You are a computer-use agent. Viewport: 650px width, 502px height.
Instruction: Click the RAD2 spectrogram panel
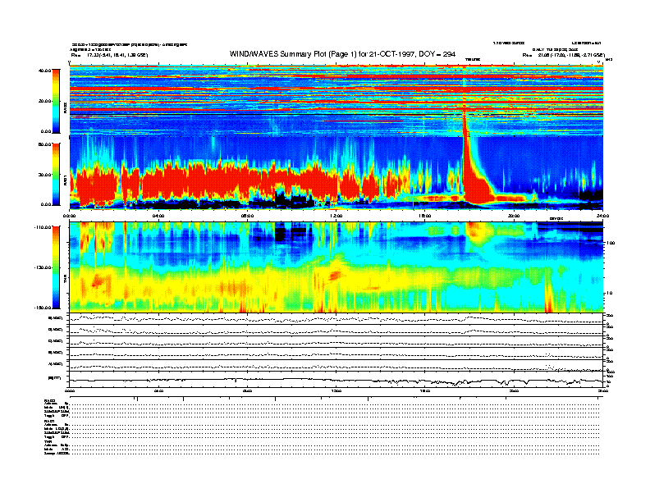(x=336, y=100)
